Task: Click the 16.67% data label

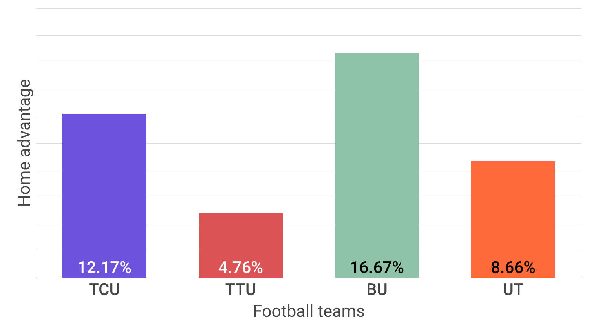Action: (377, 267)
